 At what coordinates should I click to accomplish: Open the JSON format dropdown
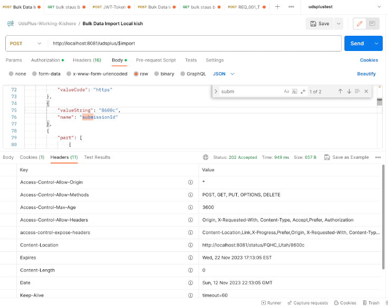(x=224, y=74)
